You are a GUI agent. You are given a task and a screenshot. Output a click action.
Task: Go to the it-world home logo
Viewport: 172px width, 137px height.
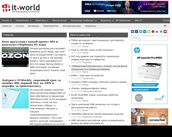(x=21, y=8)
